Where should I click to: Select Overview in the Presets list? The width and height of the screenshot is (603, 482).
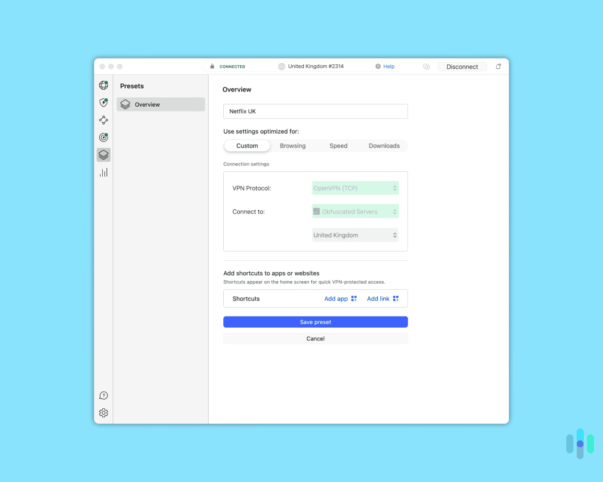click(160, 104)
